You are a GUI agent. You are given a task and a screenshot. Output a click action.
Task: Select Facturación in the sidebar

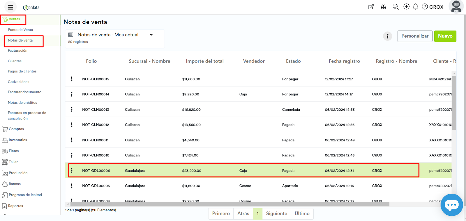coord(17,51)
